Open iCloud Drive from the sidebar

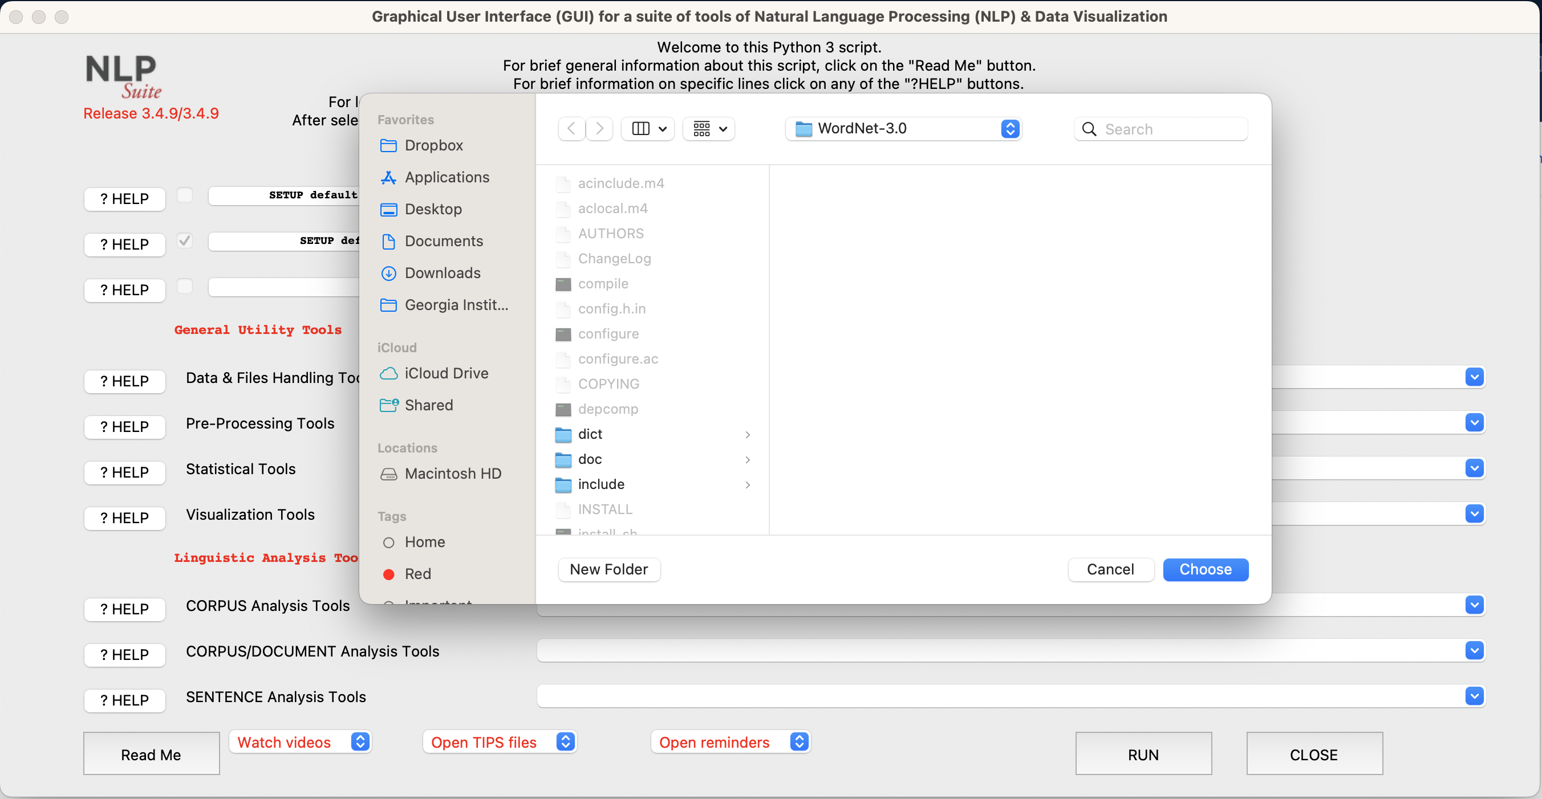pyautogui.click(x=445, y=373)
